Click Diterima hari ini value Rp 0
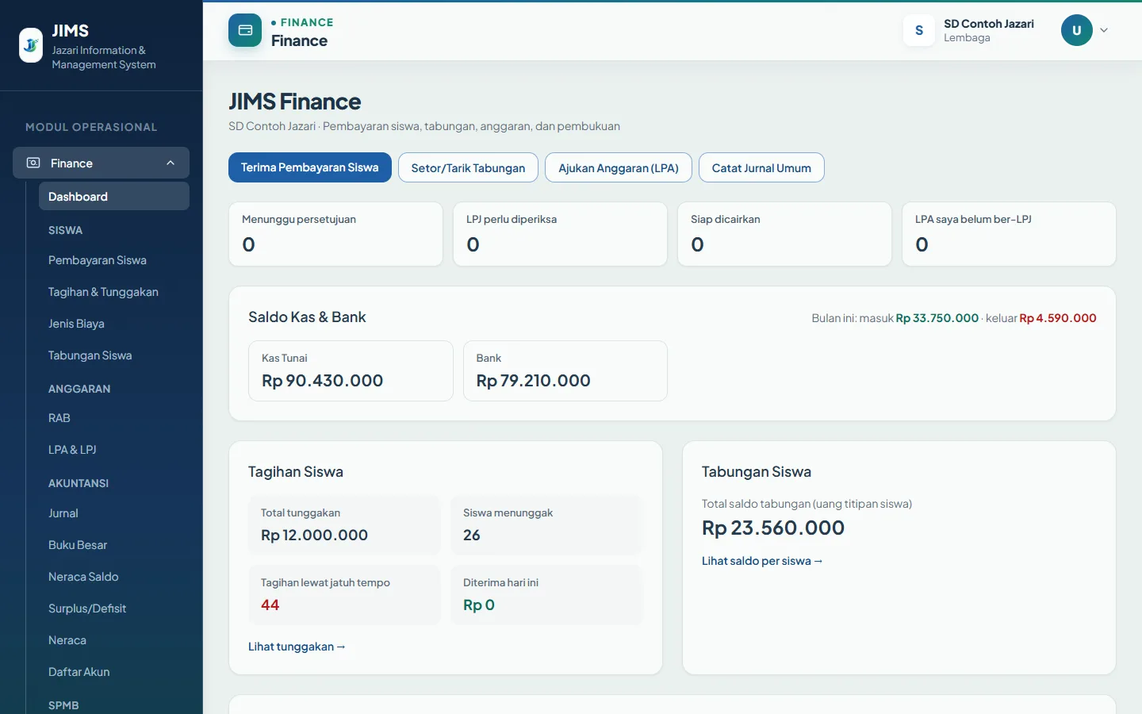This screenshot has width=1142, height=714. [x=479, y=605]
